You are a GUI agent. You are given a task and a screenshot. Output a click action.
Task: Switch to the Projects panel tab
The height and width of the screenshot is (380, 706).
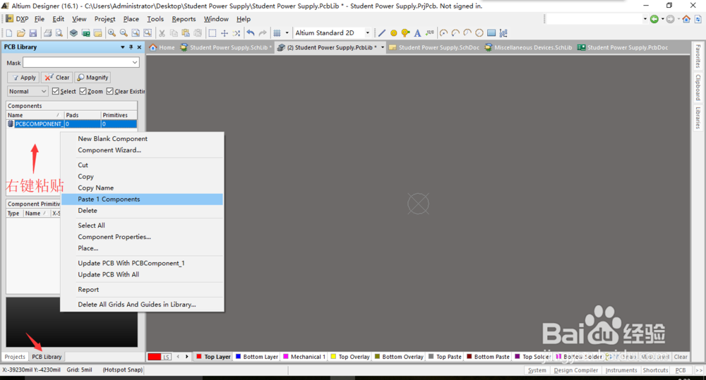[15, 357]
